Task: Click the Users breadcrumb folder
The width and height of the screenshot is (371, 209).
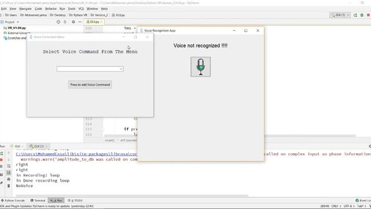Action: coord(11,15)
